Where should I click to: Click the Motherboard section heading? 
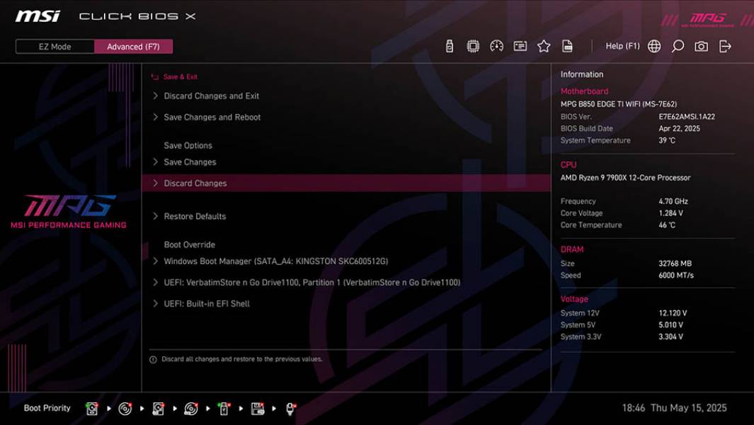584,91
